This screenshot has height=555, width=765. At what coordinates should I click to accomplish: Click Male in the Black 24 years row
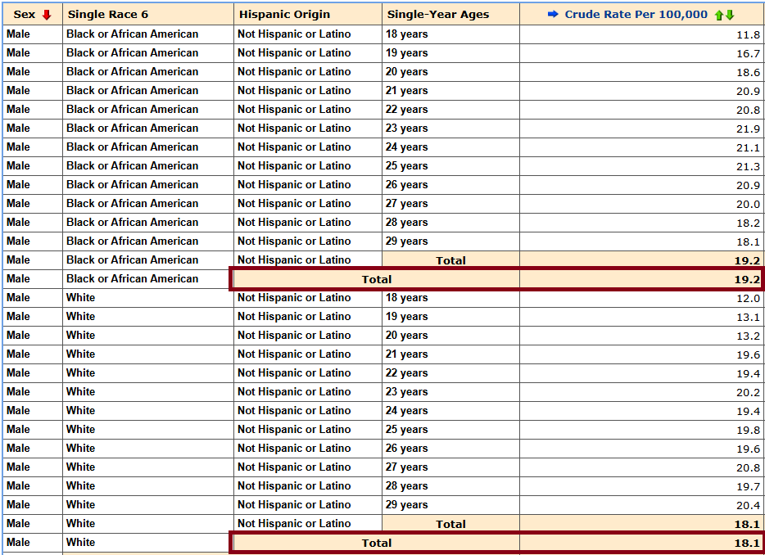[x=18, y=147]
